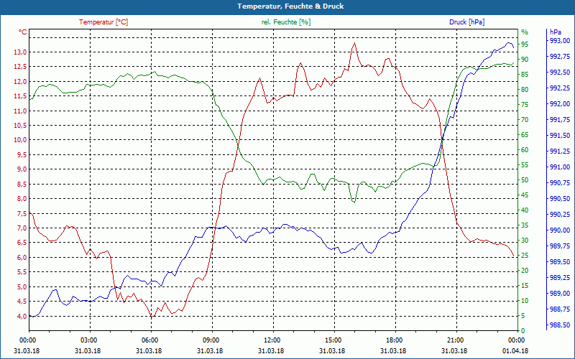Click the chart title 'Temperatur, Feuchte & Druck'
Image resolution: width=575 pixels, height=359 pixels.
pyautogui.click(x=290, y=6)
